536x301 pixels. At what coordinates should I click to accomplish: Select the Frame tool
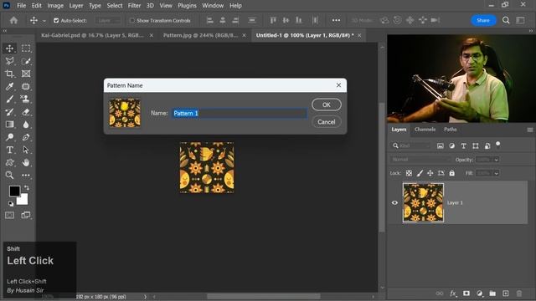(26, 74)
